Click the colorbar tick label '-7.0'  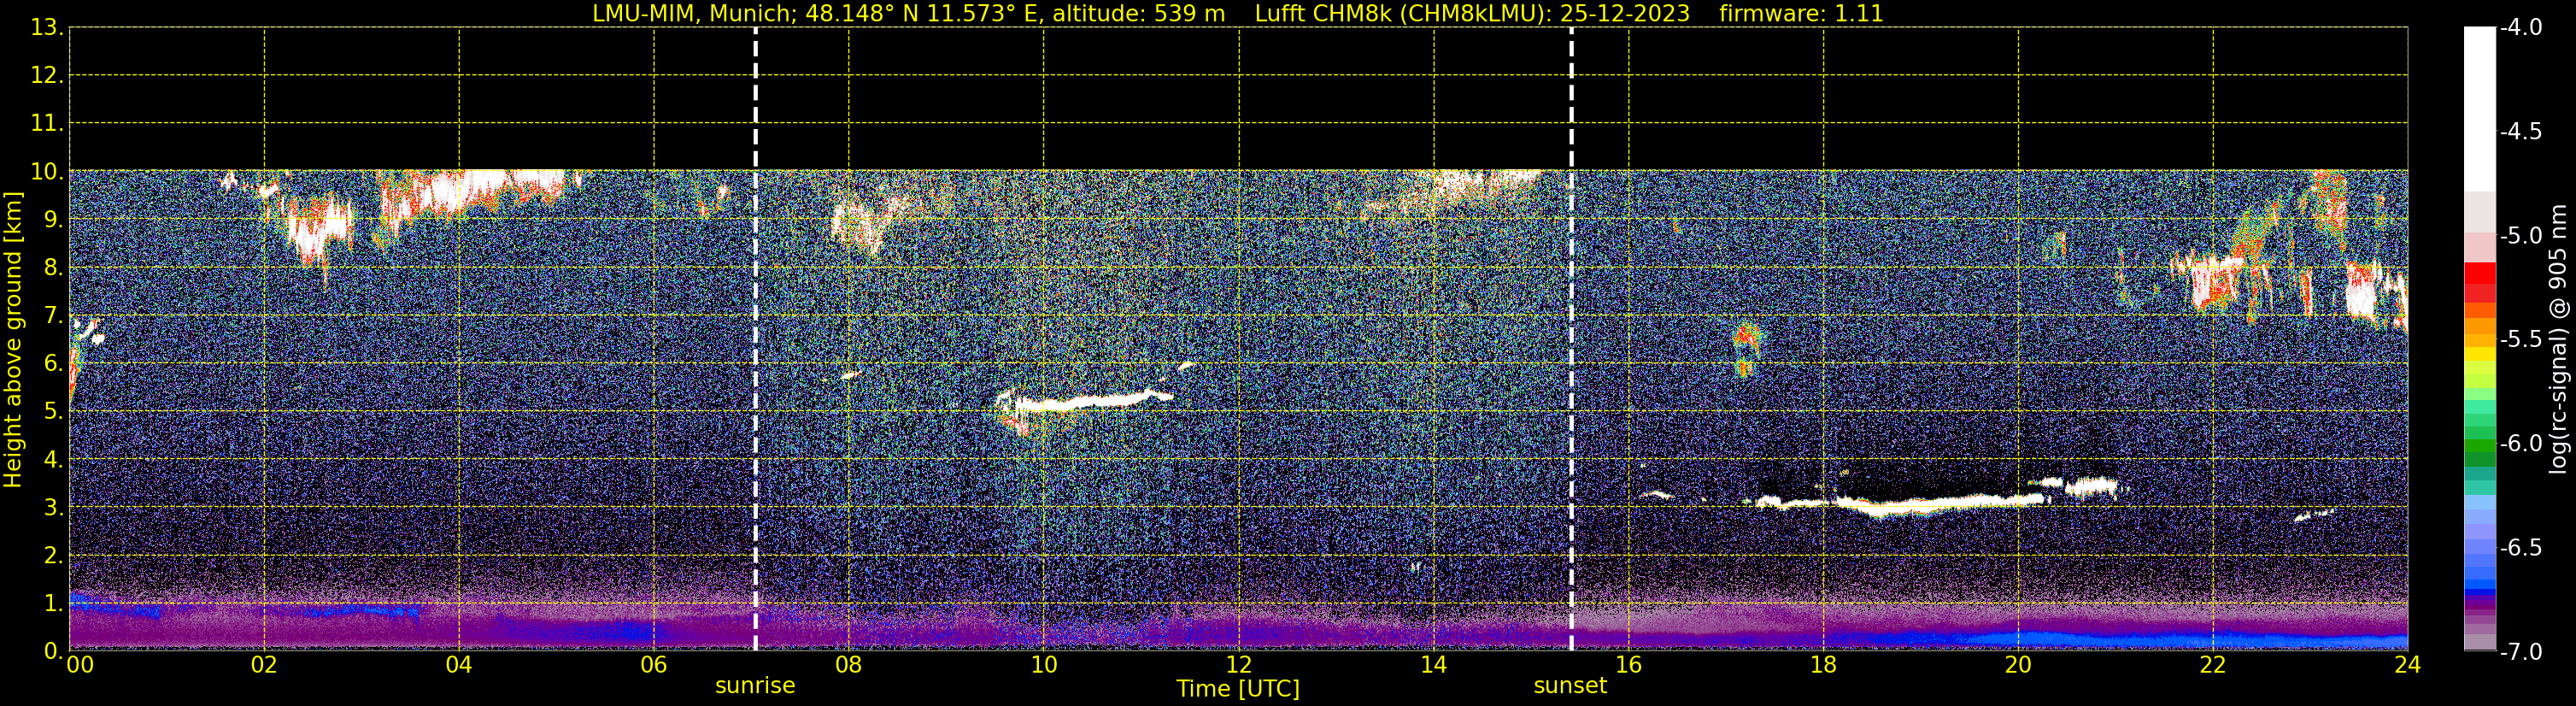click(2521, 652)
